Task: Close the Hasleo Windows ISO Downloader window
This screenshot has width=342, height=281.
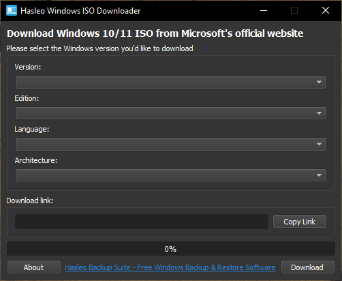Action: click(x=326, y=10)
